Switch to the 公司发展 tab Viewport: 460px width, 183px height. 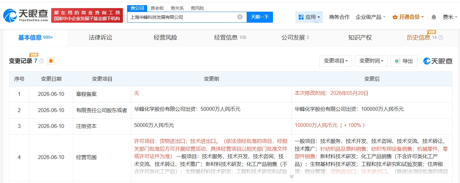295,38
